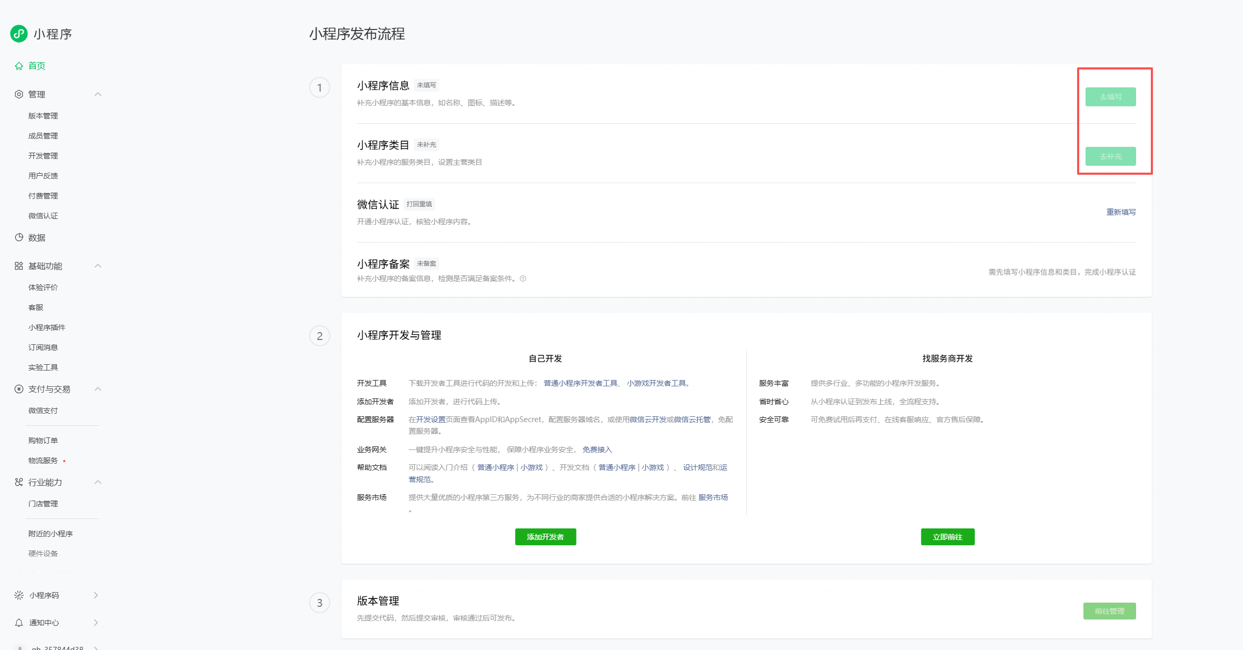Open 订阅消息 menu item
The image size is (1243, 650).
pyautogui.click(x=43, y=347)
